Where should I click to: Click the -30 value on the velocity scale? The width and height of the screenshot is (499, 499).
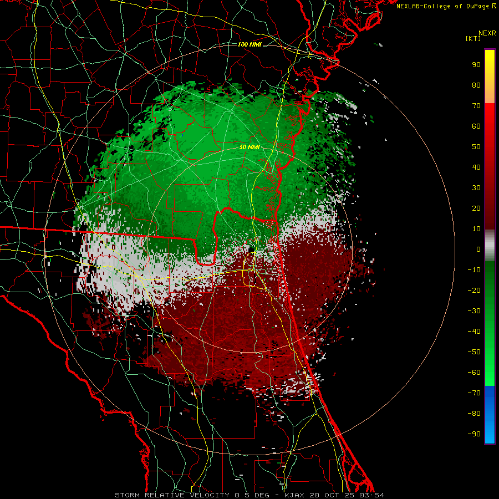tap(474, 311)
